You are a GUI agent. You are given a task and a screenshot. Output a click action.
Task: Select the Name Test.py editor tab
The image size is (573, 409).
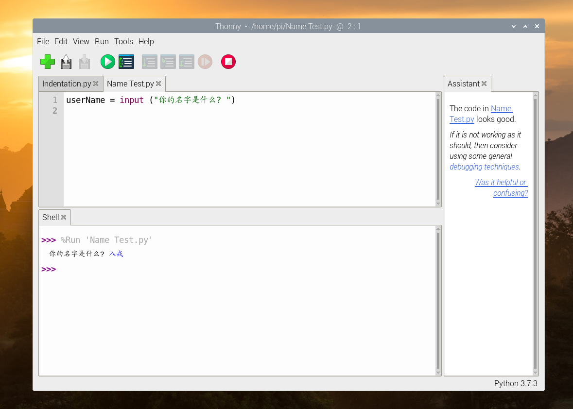(x=130, y=84)
